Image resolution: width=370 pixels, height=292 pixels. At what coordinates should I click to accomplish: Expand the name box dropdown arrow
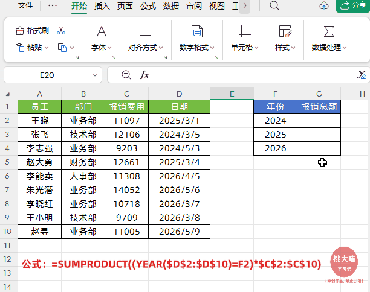(x=95, y=75)
